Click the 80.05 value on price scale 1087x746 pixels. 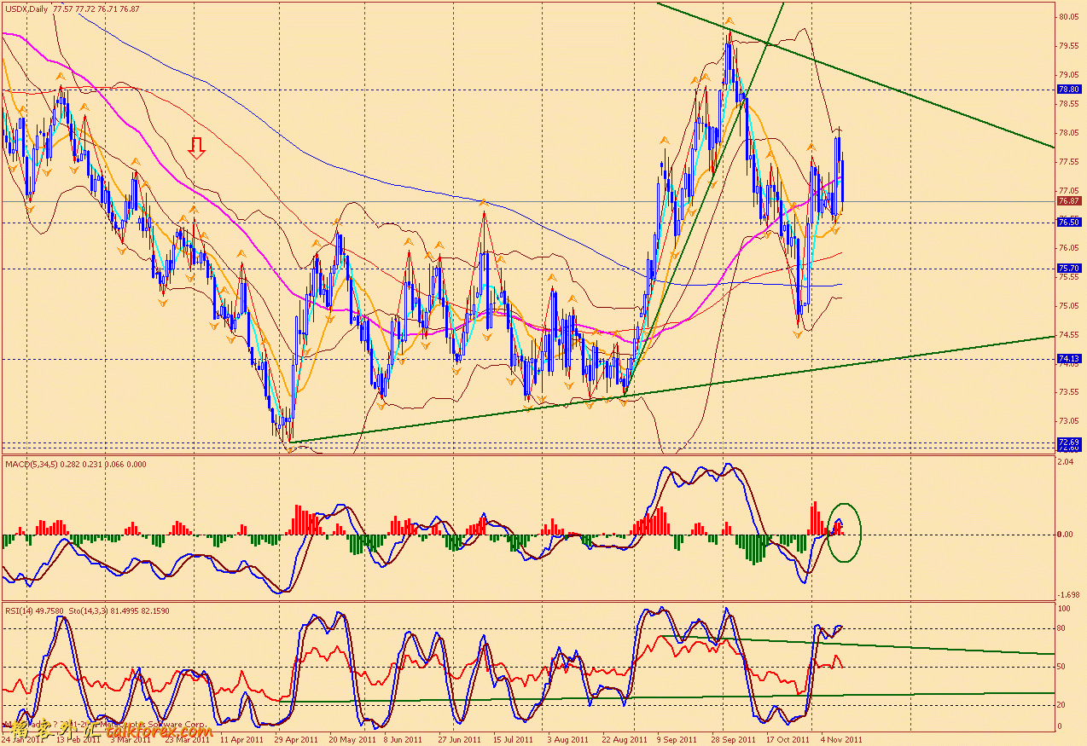pyautogui.click(x=1068, y=17)
